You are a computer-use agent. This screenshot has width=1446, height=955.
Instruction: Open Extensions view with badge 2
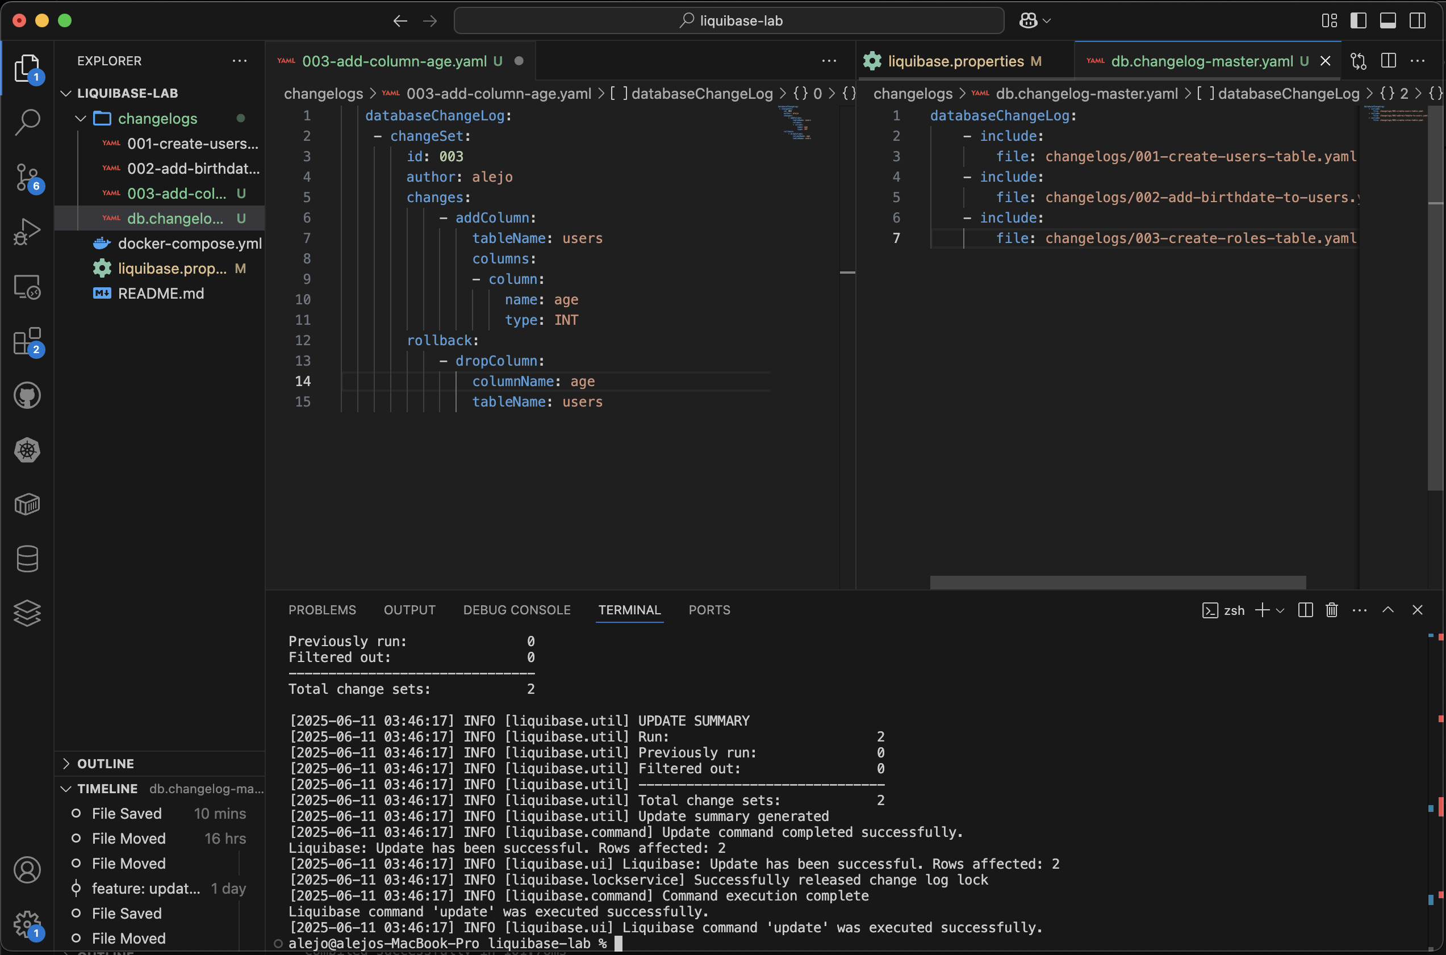click(x=27, y=341)
